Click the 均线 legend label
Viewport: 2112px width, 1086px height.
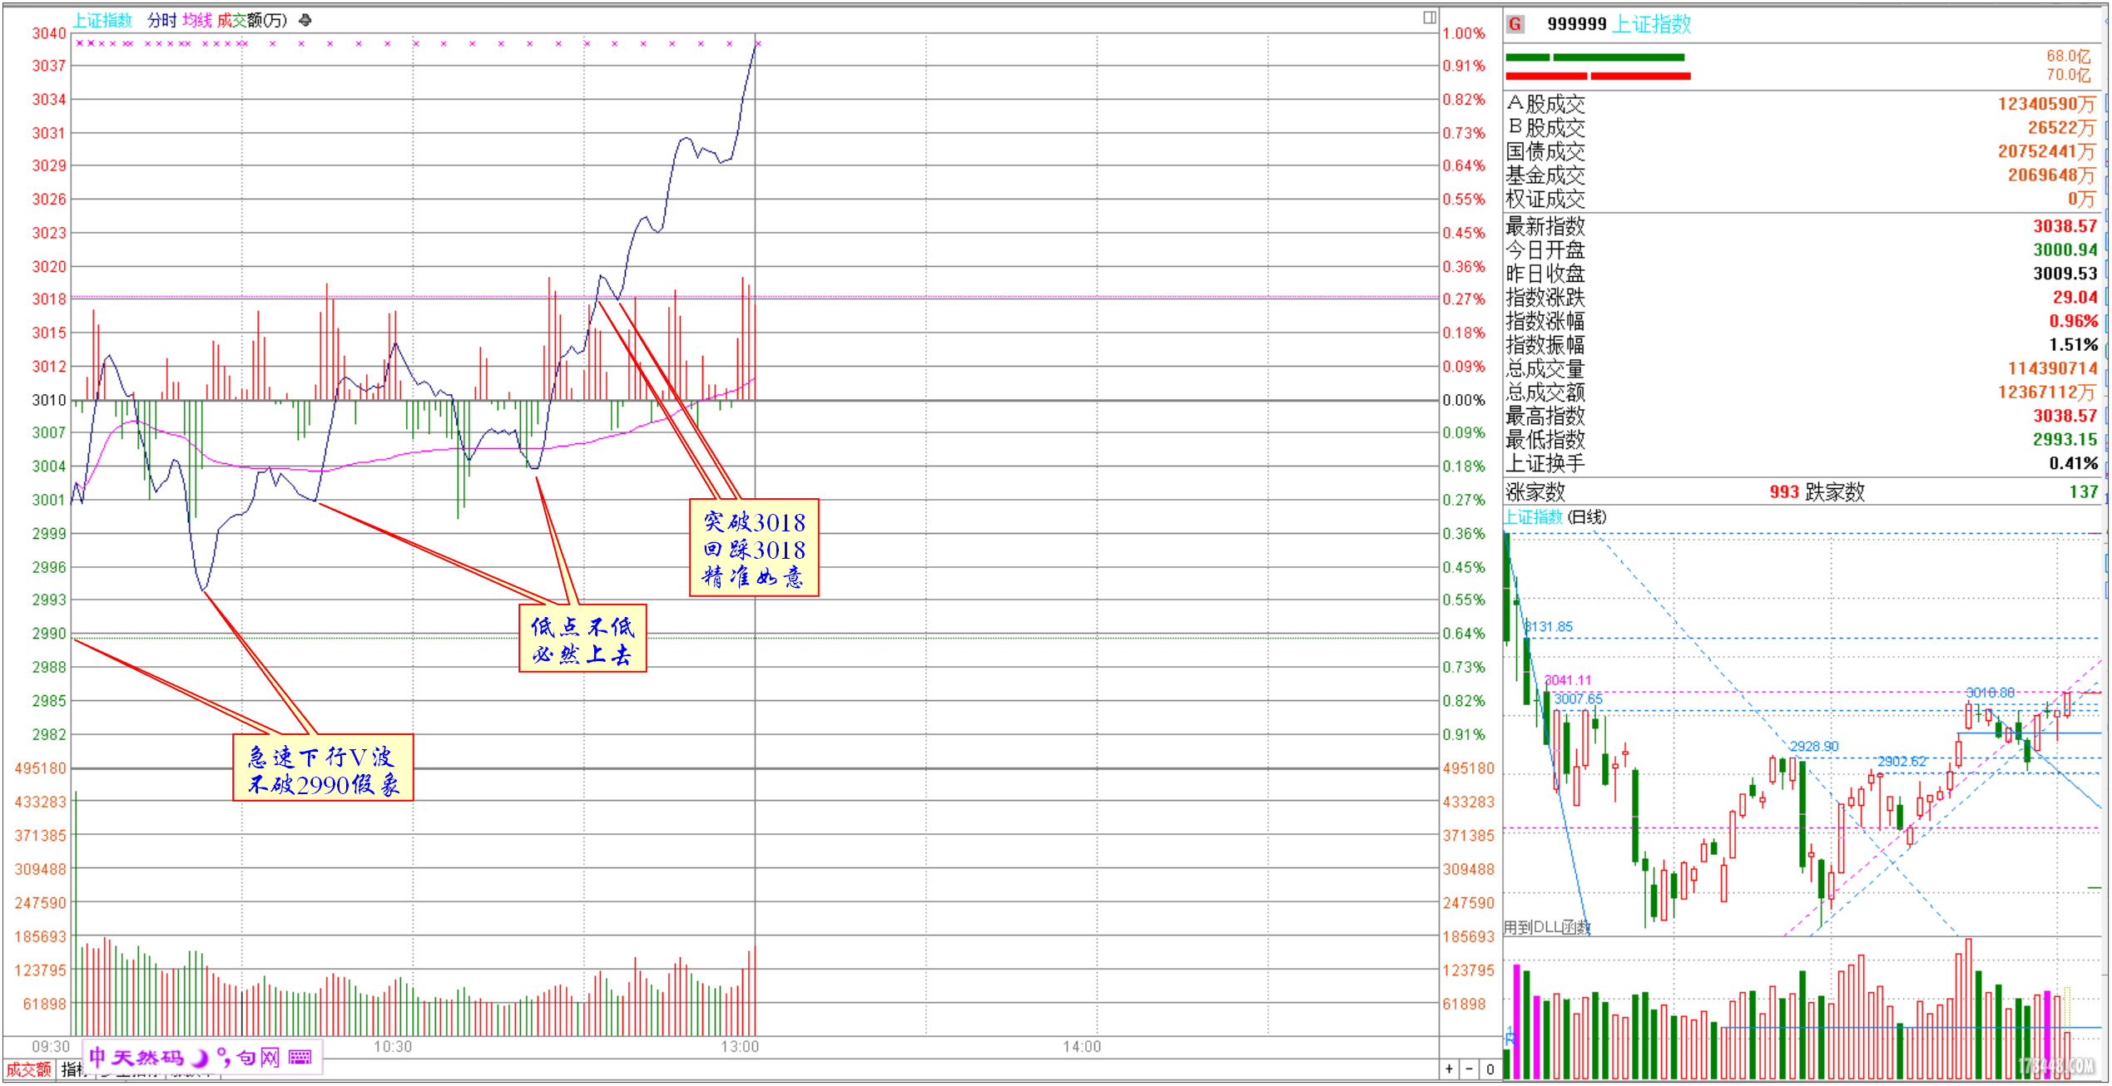pyautogui.click(x=197, y=20)
